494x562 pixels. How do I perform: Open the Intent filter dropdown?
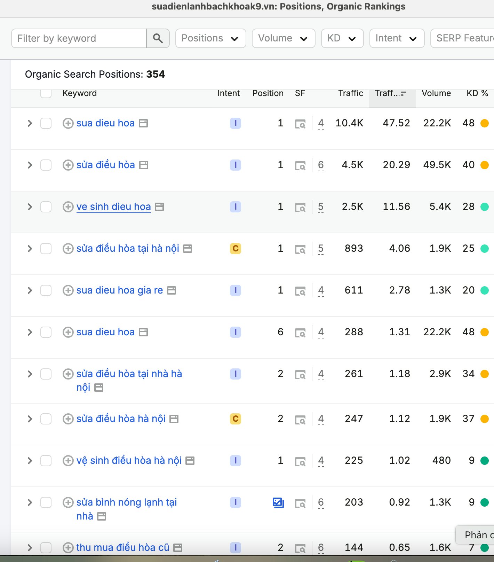(397, 38)
